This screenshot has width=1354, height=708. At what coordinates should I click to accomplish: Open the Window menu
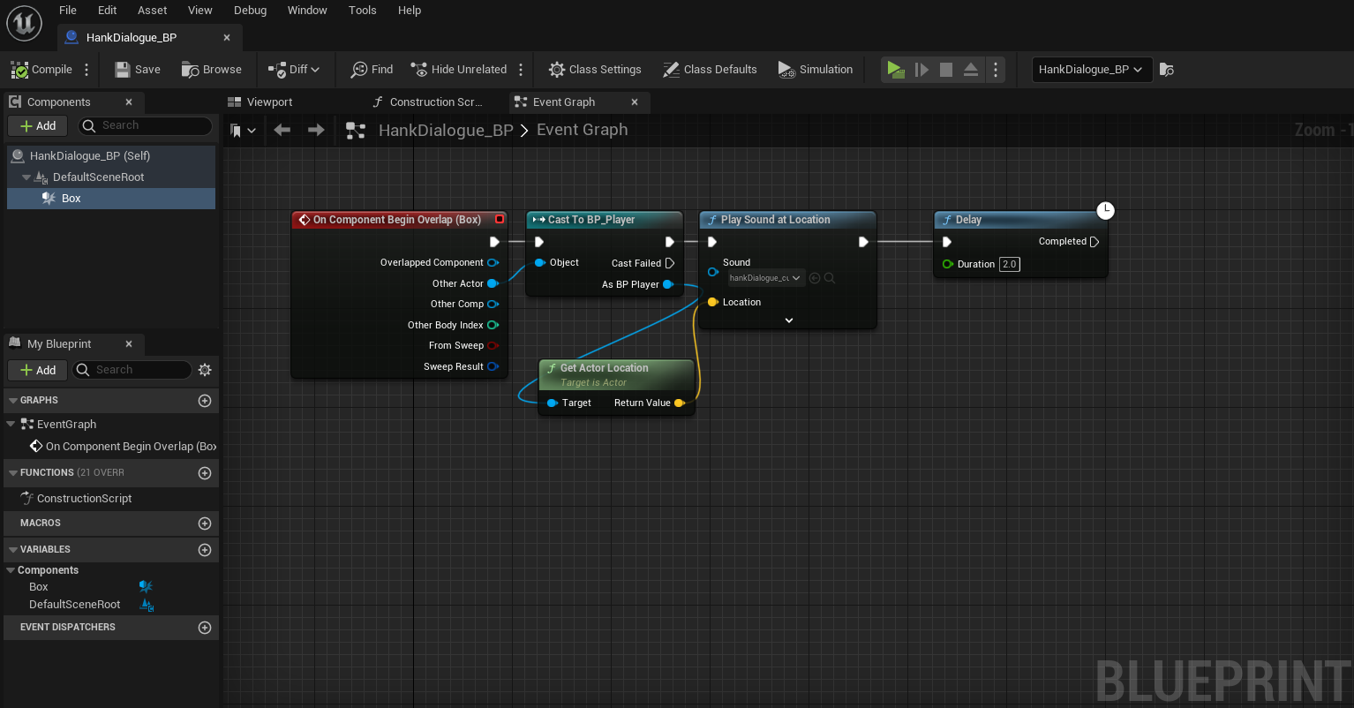(x=307, y=11)
